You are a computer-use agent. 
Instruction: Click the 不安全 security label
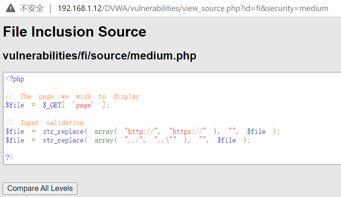(x=32, y=8)
